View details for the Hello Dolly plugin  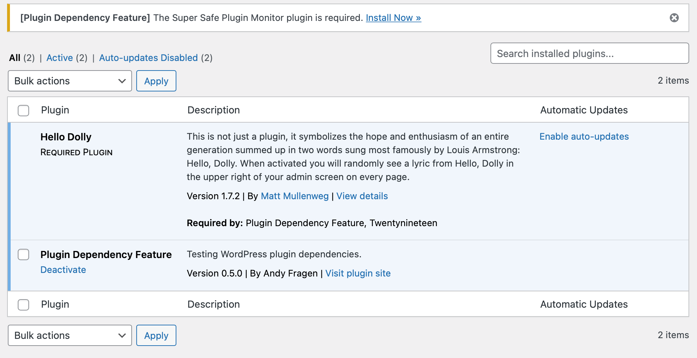pos(362,196)
